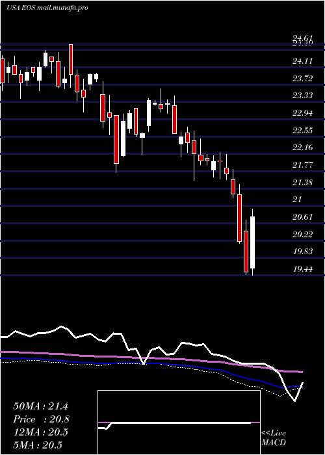Click the '12MA : 20.5' readout
This screenshot has width=325, height=455.
pos(40,432)
